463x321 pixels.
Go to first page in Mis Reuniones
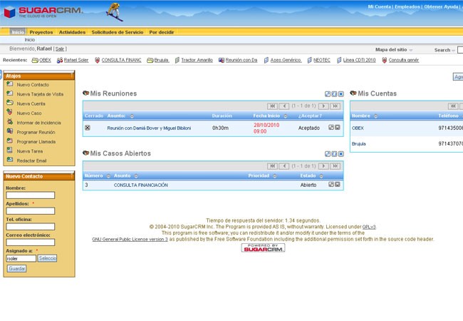point(272,106)
